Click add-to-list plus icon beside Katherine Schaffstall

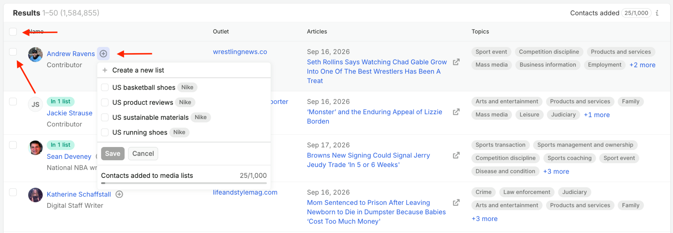119,194
